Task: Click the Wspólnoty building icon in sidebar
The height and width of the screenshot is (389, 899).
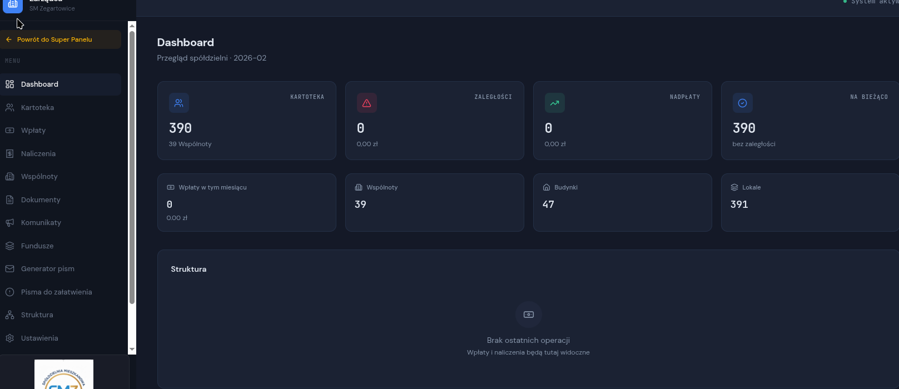Action: pyautogui.click(x=9, y=177)
